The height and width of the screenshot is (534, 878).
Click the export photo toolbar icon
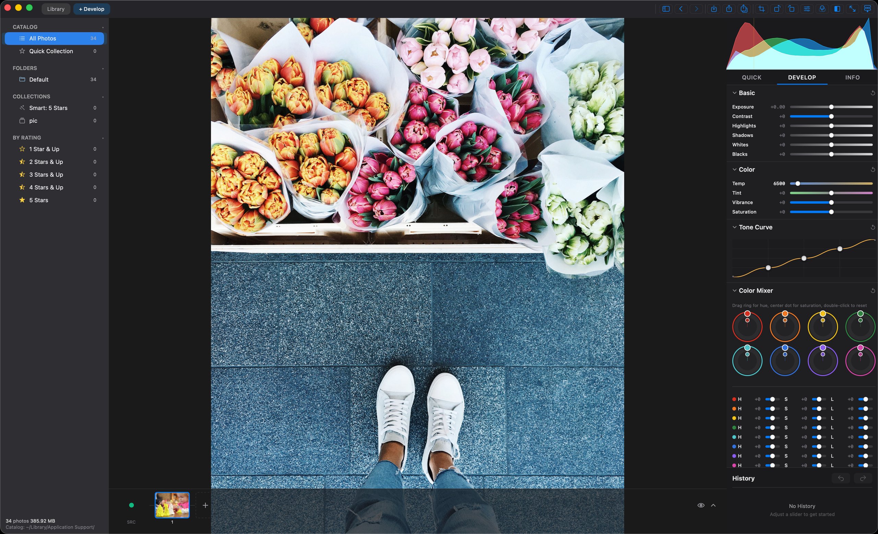pos(729,9)
